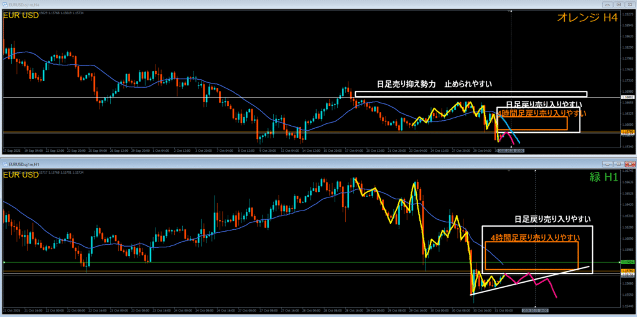Screen dimensions: 637x317
Task: Click the H1 chart window title icon
Action: (x=5, y=164)
